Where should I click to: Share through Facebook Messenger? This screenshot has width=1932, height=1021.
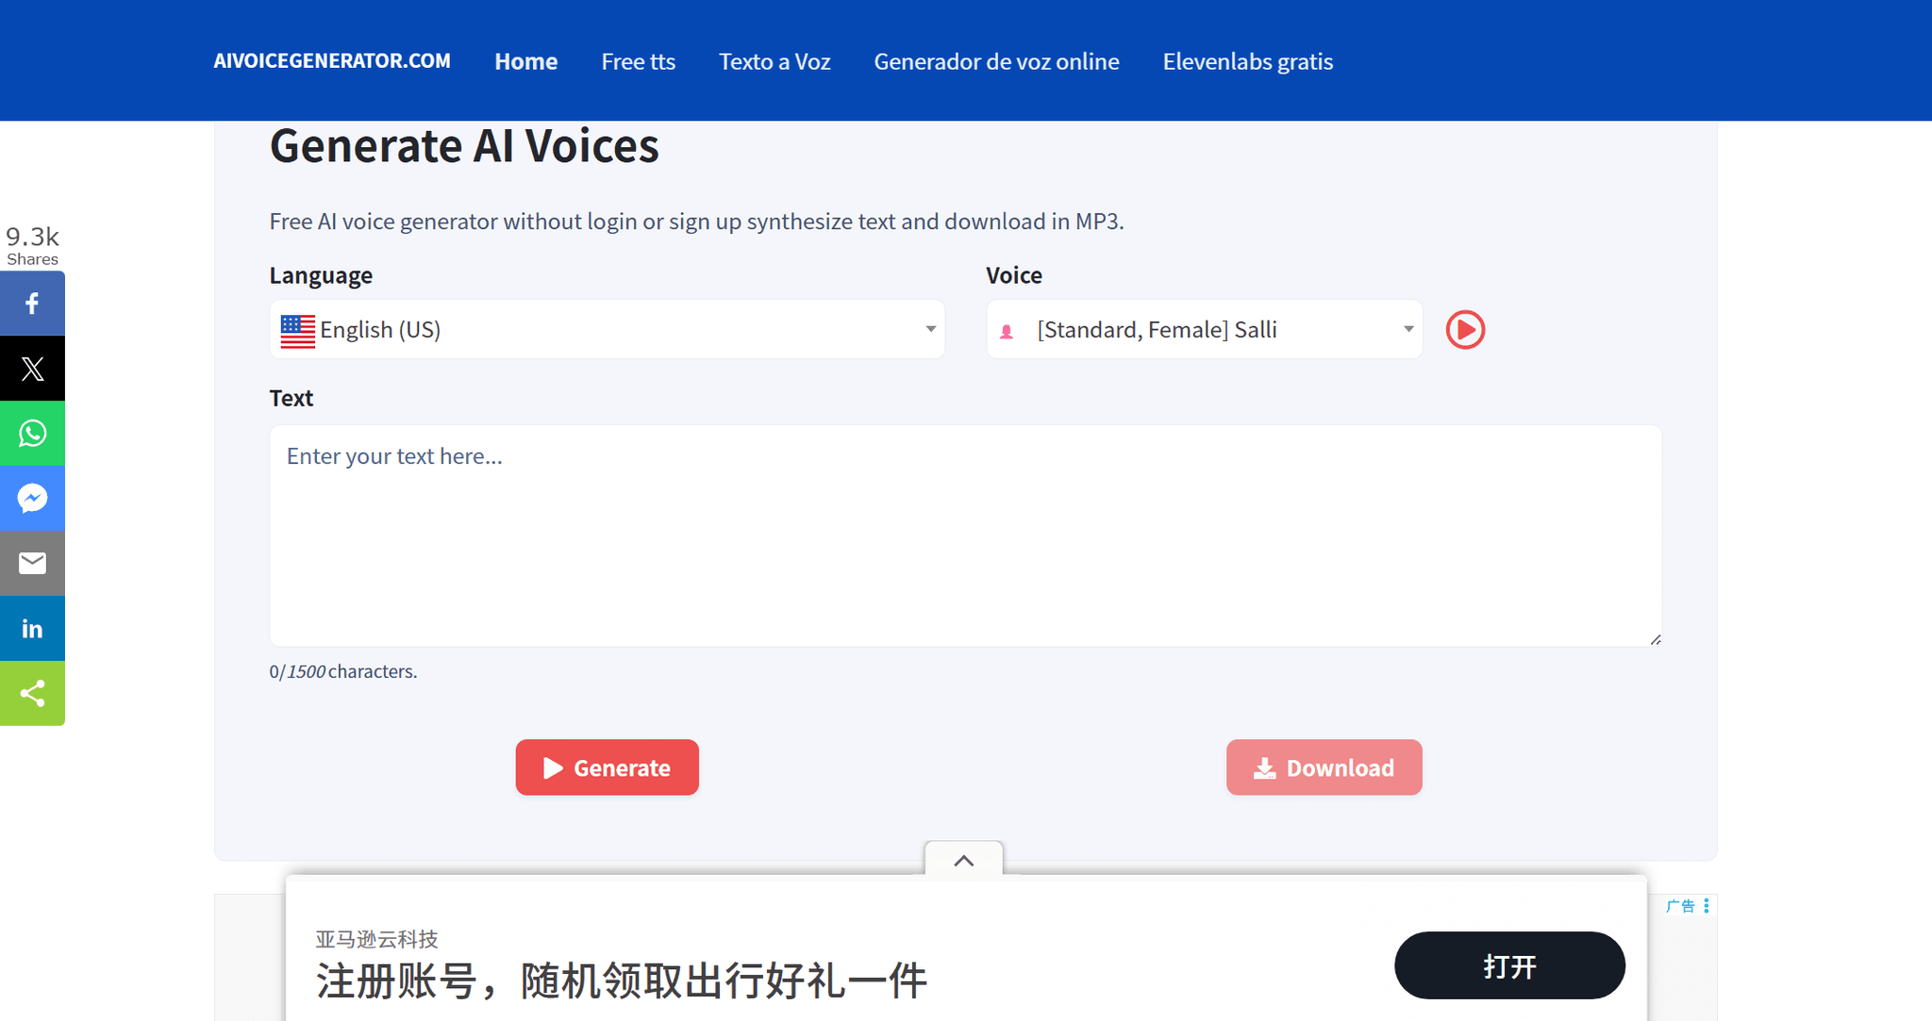(32, 498)
